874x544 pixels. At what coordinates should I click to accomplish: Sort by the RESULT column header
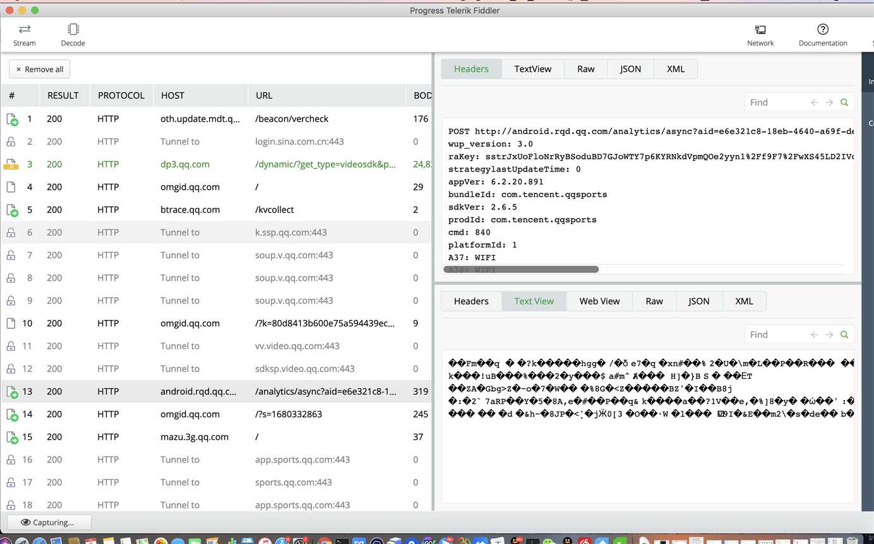pyautogui.click(x=63, y=95)
